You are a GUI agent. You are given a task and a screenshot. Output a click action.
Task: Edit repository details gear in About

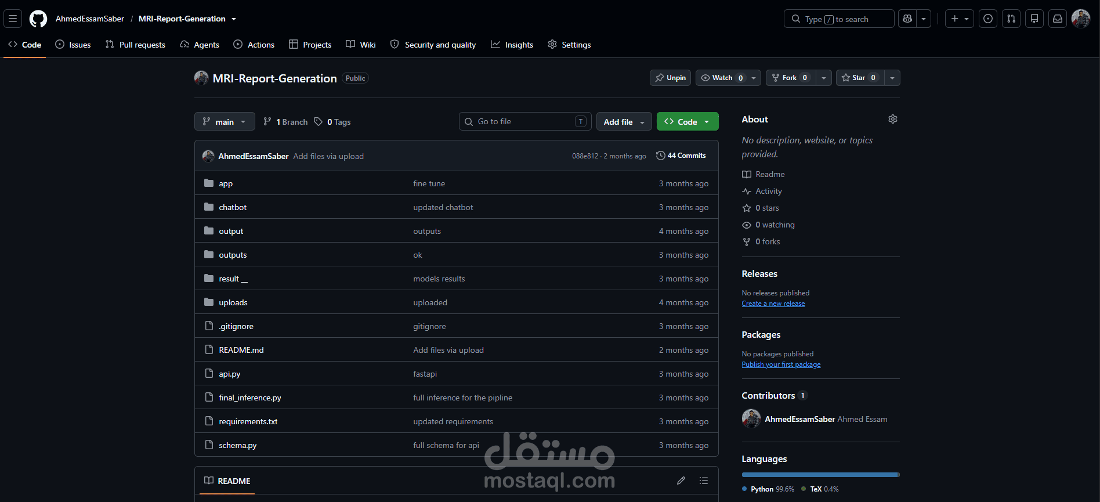pyautogui.click(x=893, y=119)
